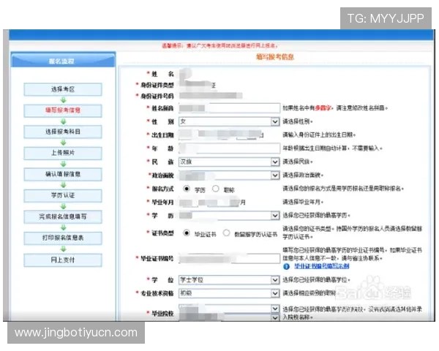Select the 学历 radio for 报名方式

click(187, 189)
